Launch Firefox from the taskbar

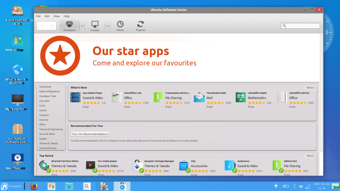[x=34, y=186]
